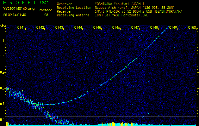Click the 1.0 kHz axis label
The image size is (199, 126).
pos(2,57)
